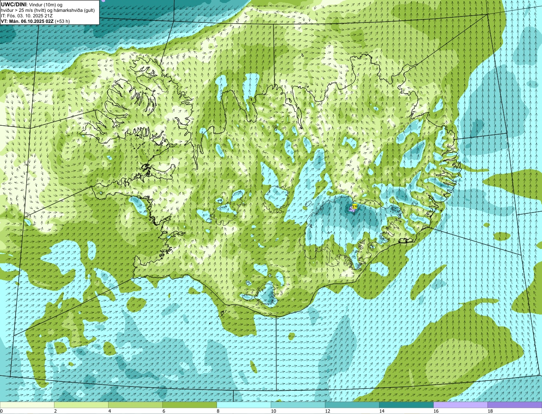Click the 8–10 m/s pale cyan legend swatch
542x414 pixels.
(244, 405)
